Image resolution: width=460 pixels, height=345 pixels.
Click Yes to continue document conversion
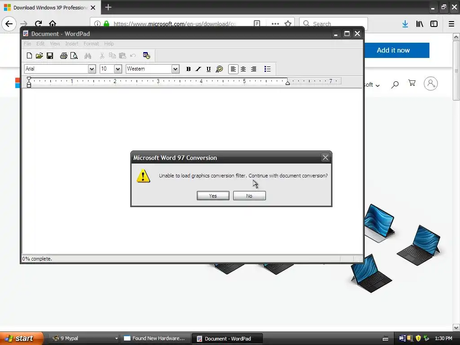213,196
